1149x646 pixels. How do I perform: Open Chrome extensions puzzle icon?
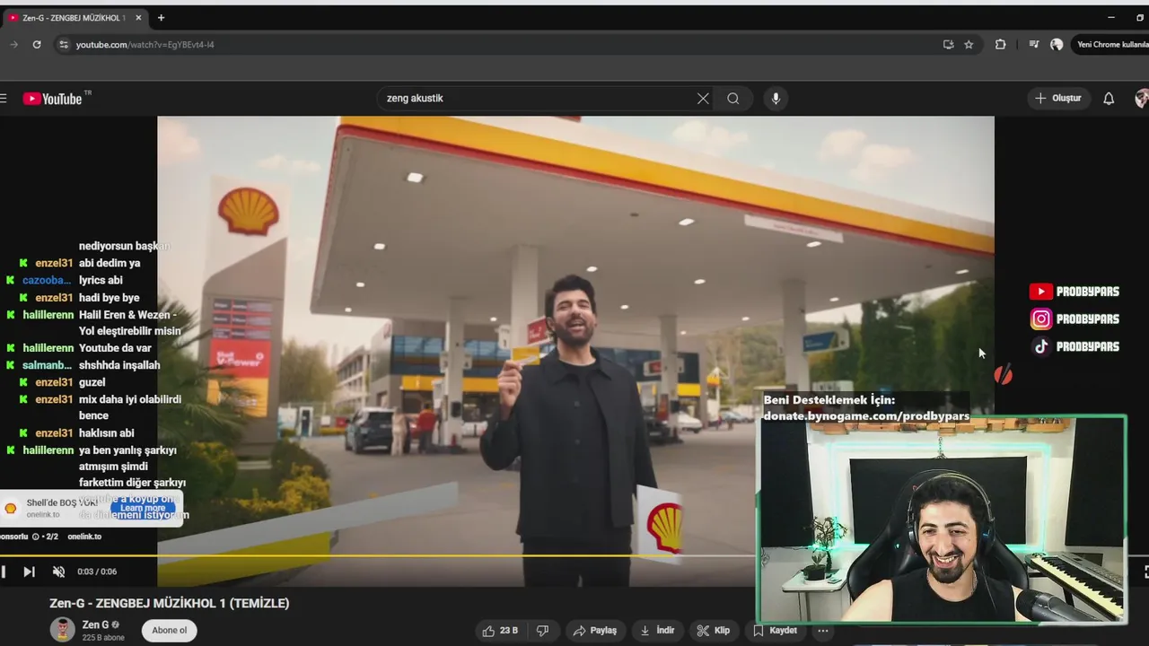(1000, 44)
